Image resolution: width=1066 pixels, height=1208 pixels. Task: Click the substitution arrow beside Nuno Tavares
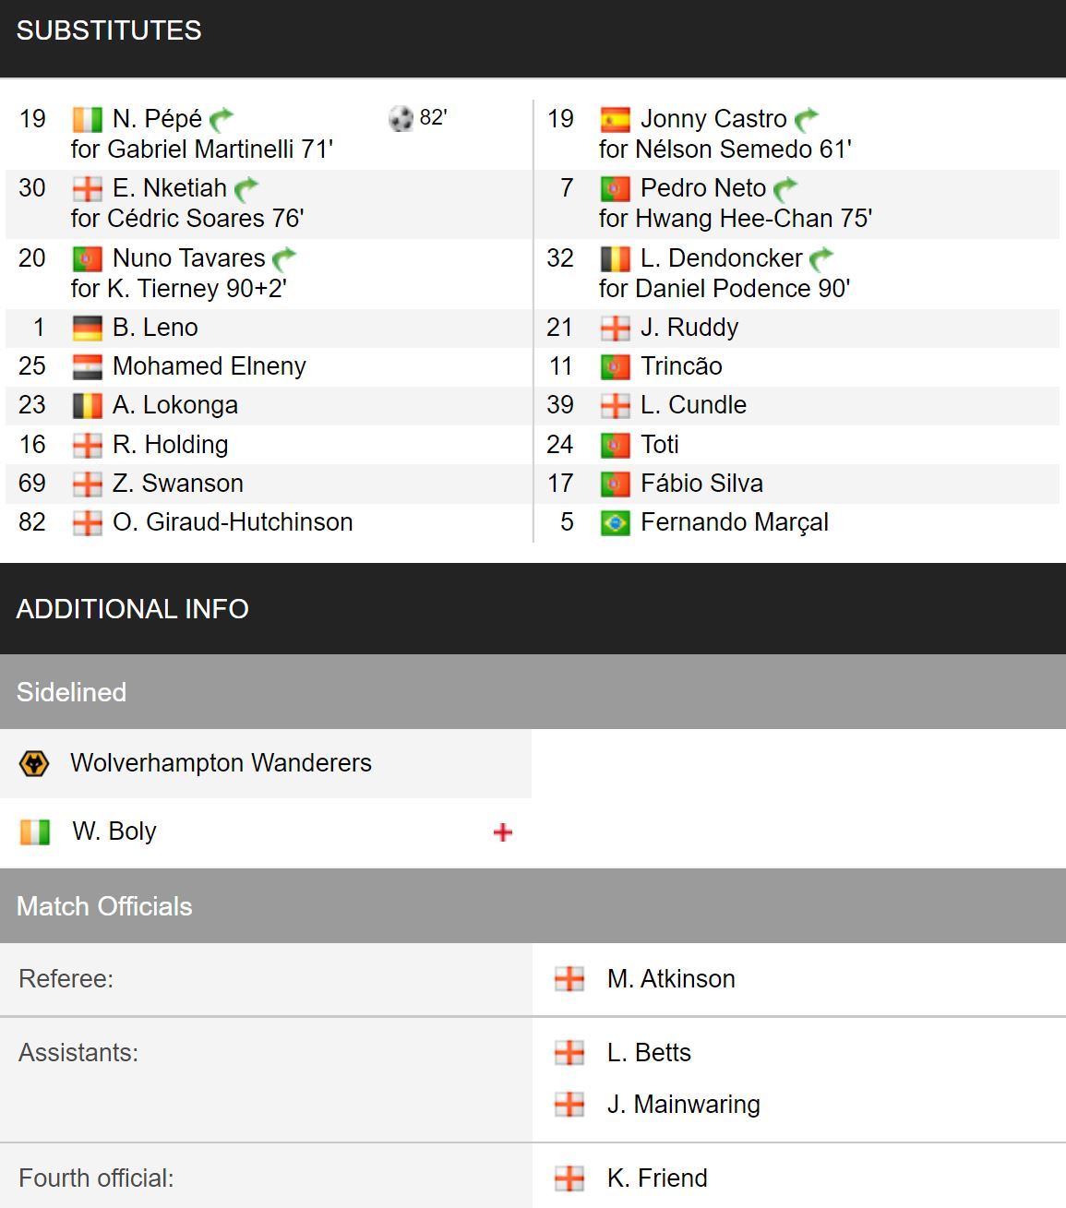tap(284, 258)
